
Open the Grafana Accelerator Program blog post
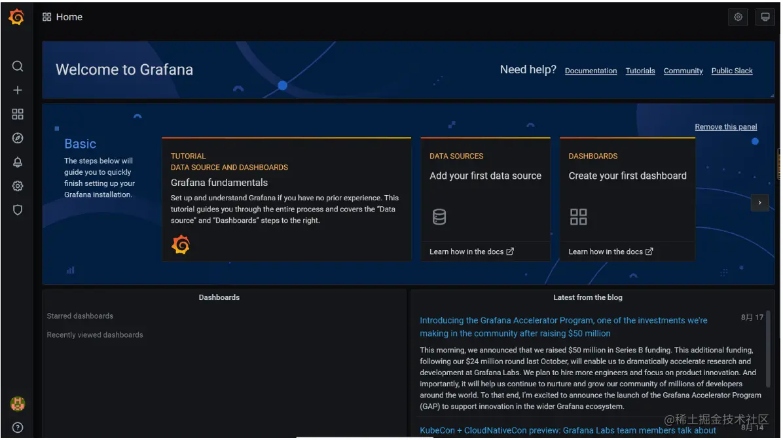point(563,327)
